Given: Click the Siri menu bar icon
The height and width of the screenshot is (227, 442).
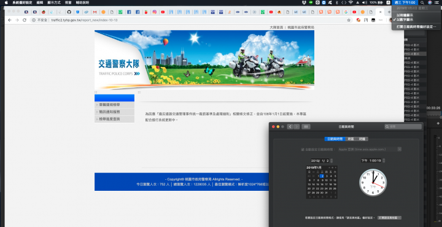Looking at the screenshot, I should click(430, 2).
